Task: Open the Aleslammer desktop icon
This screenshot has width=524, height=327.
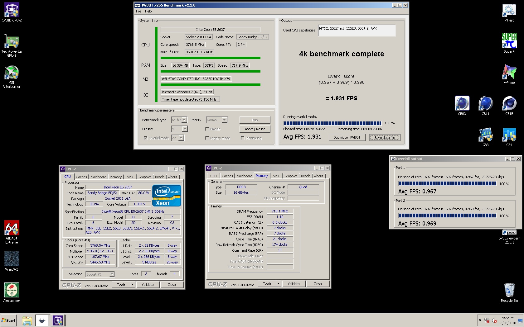Action: 12,292
